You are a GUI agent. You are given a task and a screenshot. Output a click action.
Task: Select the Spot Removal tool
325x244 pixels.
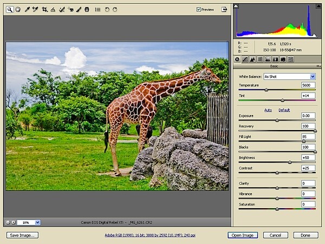(x=62, y=9)
